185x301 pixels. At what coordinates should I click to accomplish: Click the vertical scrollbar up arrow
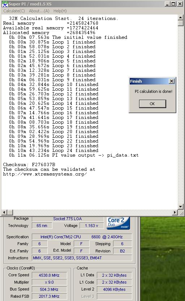coord(181,17)
